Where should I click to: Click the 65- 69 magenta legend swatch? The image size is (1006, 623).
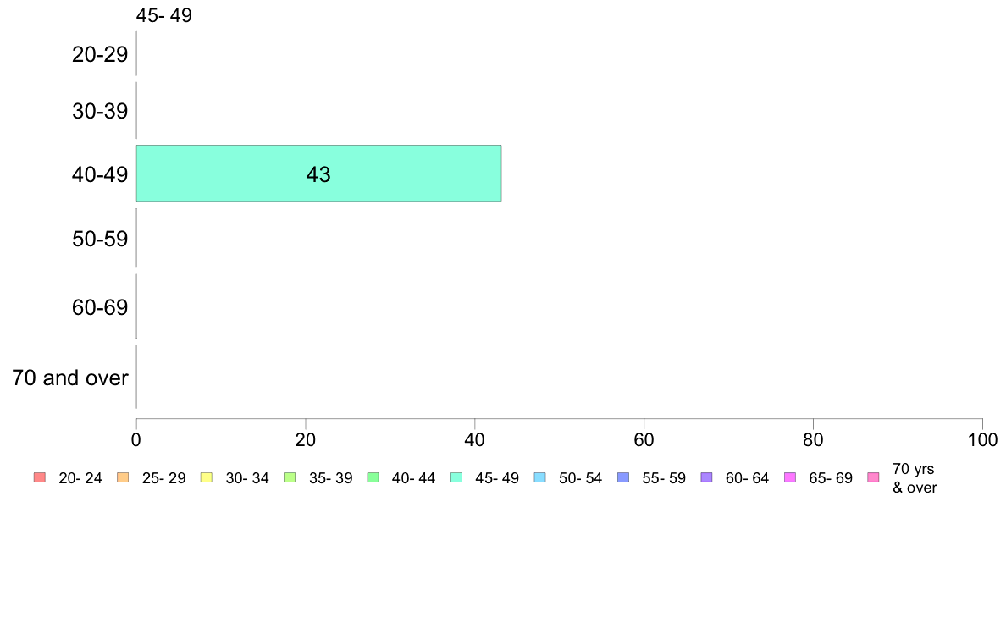790,477
